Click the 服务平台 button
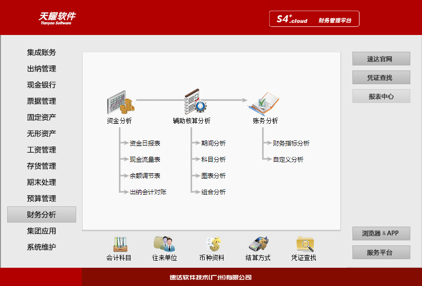This screenshot has width=422, height=286. click(381, 253)
